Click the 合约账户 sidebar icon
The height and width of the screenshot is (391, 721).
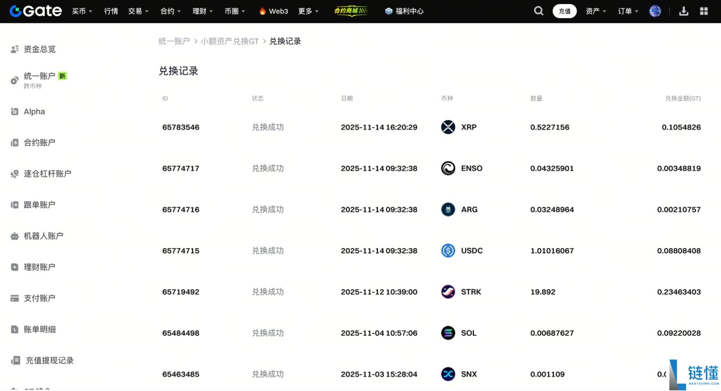[15, 143]
